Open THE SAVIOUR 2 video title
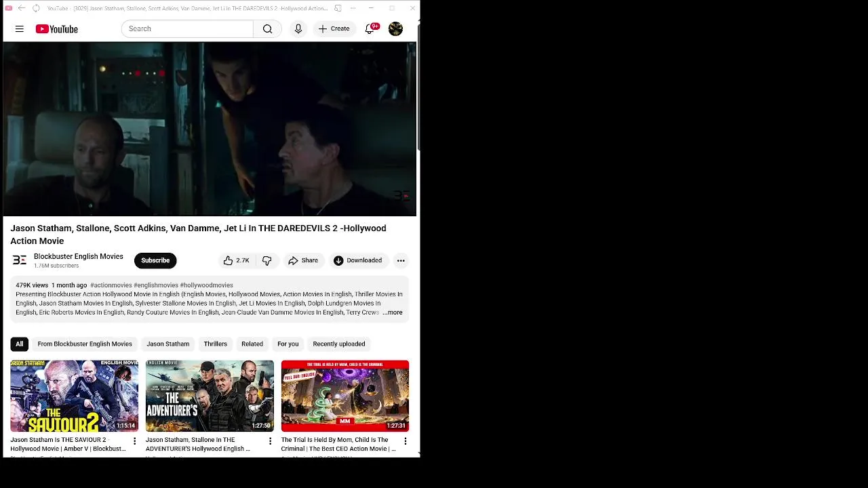 (68, 444)
